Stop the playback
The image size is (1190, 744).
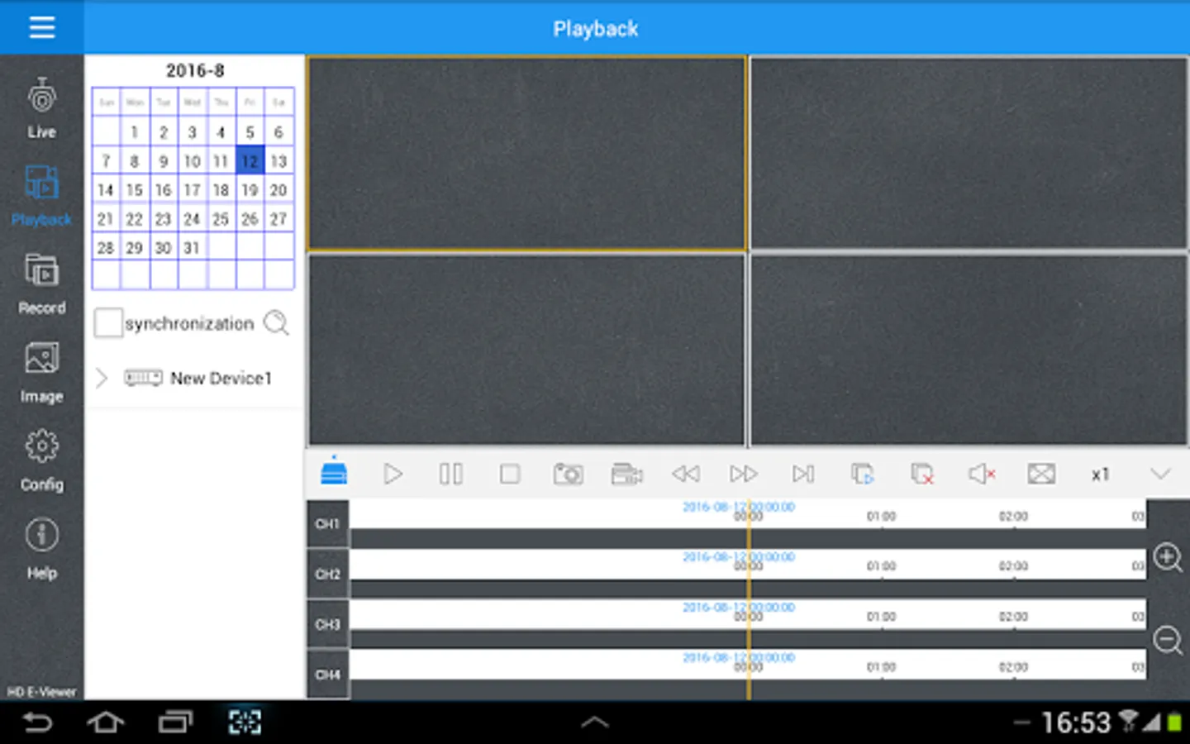tap(510, 474)
